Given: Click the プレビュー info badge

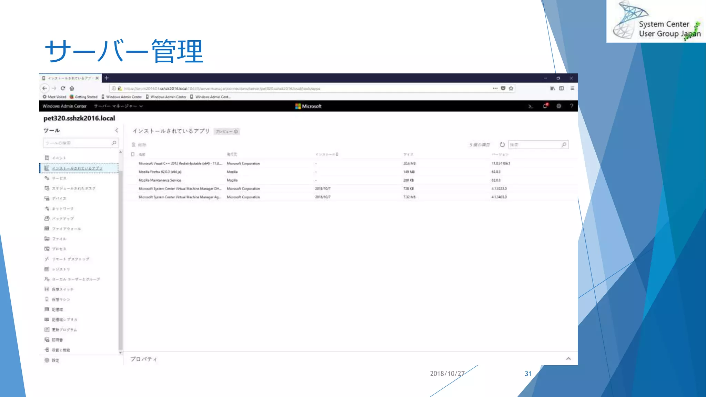Looking at the screenshot, I should coord(226,131).
